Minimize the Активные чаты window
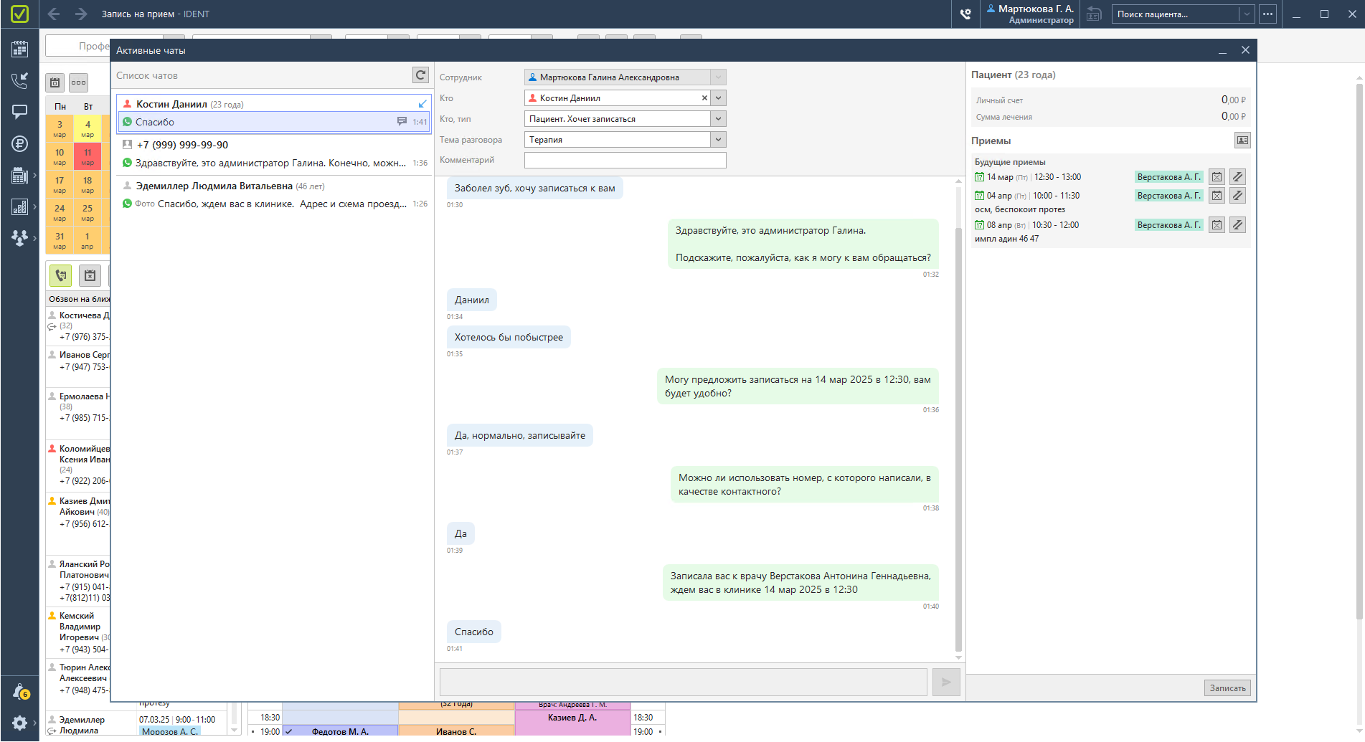 tap(1222, 50)
